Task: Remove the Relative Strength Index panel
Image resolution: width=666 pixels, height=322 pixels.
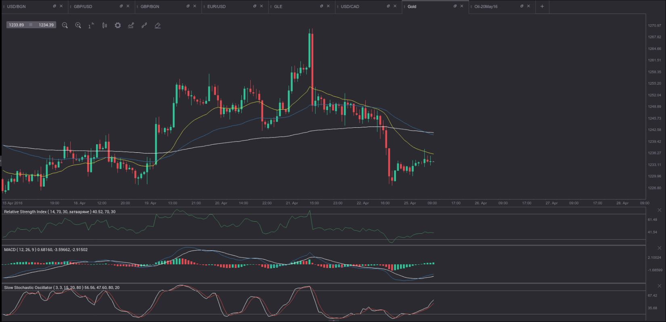Action: 659,210
